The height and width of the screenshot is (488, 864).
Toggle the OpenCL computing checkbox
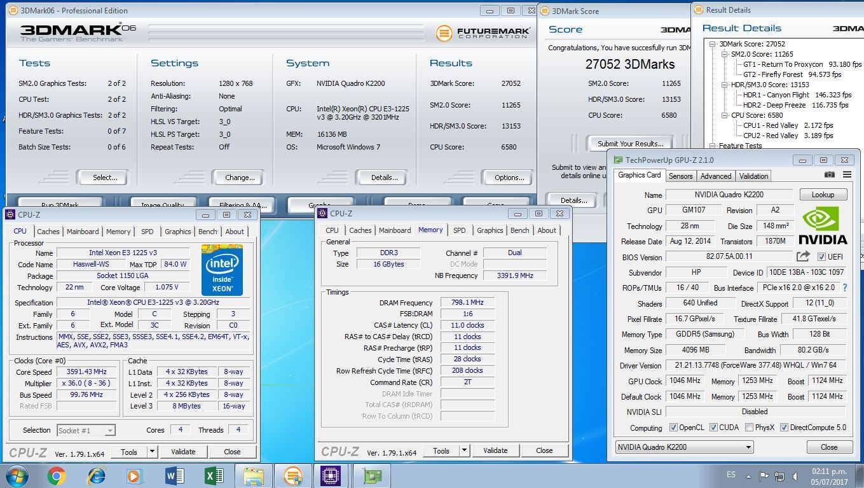674,428
